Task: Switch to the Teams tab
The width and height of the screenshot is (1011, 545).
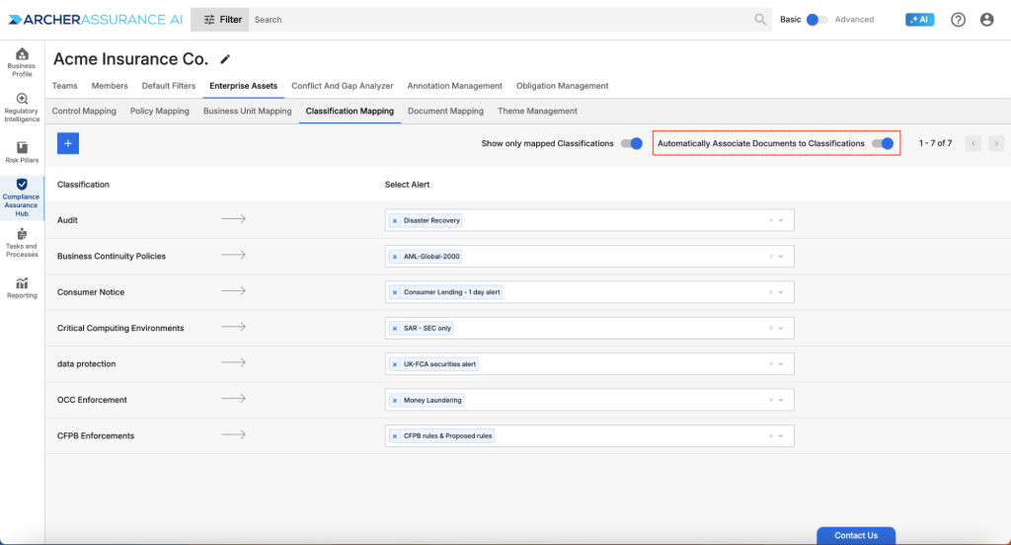Action: coord(64,86)
